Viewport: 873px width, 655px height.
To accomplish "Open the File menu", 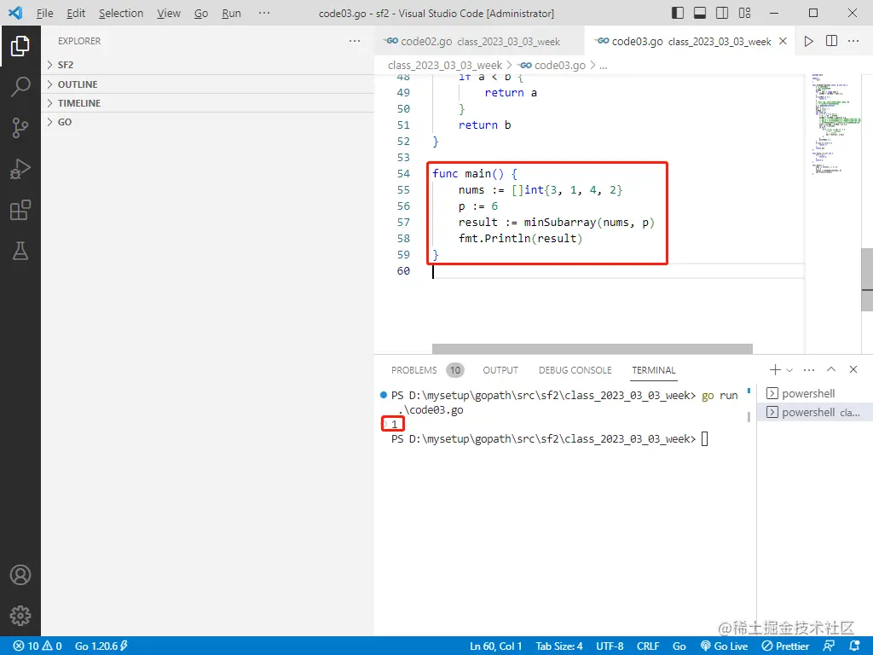I will click(44, 13).
